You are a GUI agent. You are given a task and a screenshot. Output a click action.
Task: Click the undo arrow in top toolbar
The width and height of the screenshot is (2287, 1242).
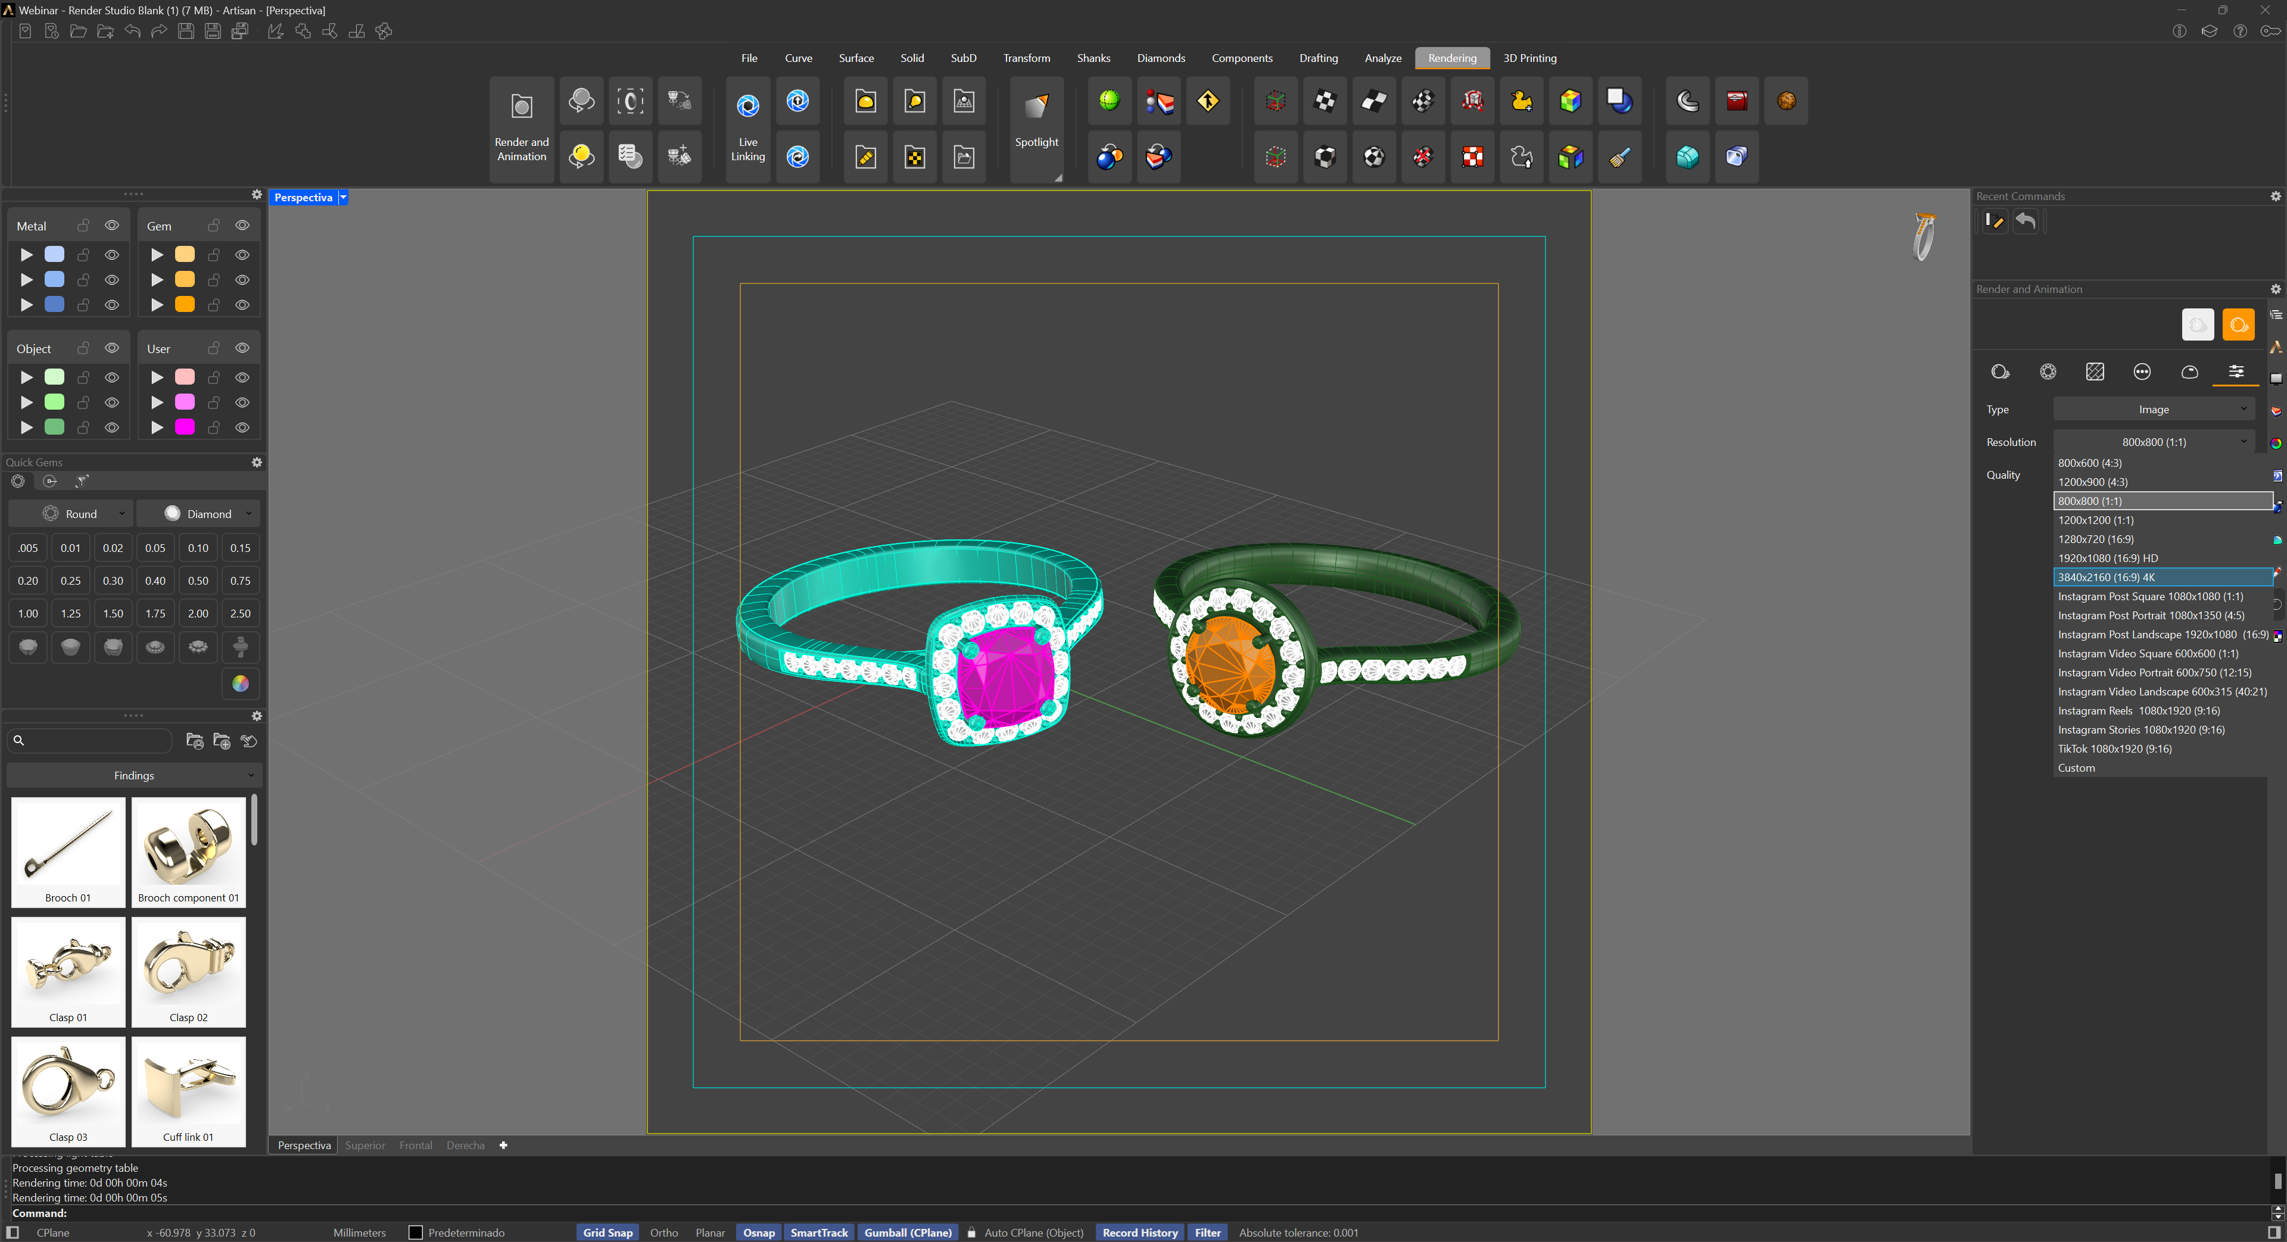132,31
